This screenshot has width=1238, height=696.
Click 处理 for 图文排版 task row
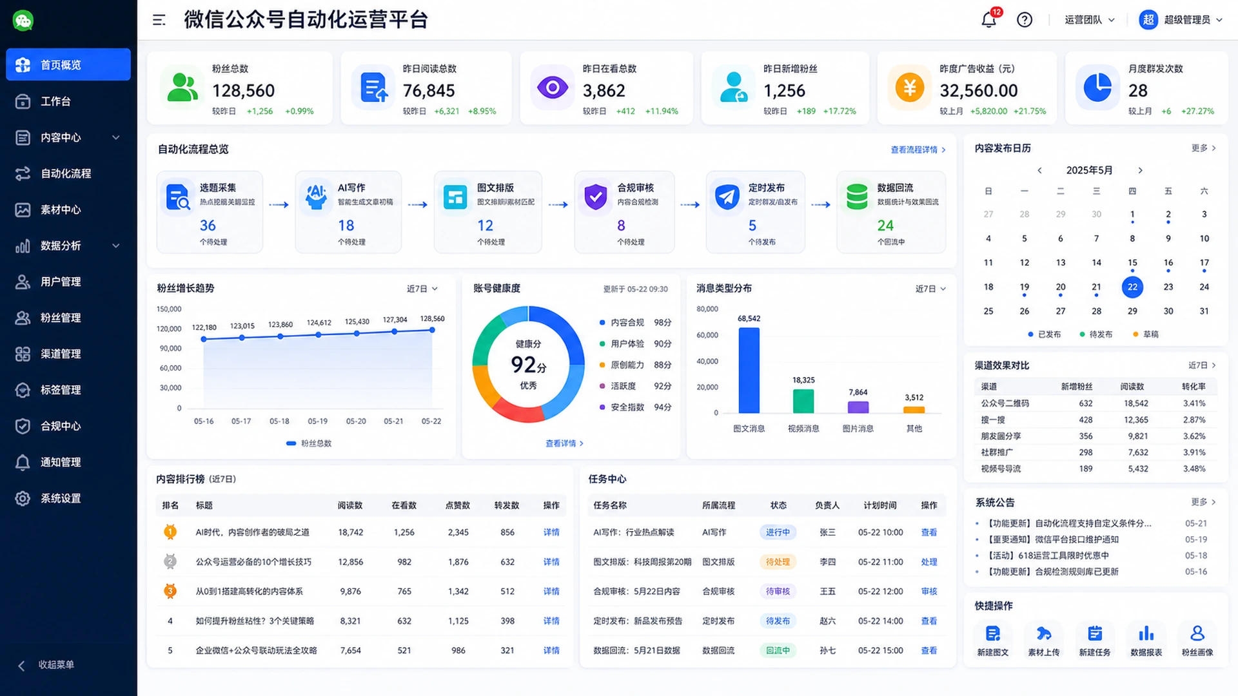[x=929, y=562]
